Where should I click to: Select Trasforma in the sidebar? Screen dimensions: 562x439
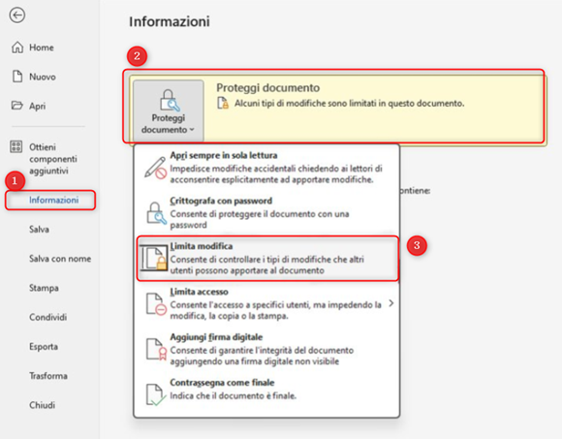point(48,376)
